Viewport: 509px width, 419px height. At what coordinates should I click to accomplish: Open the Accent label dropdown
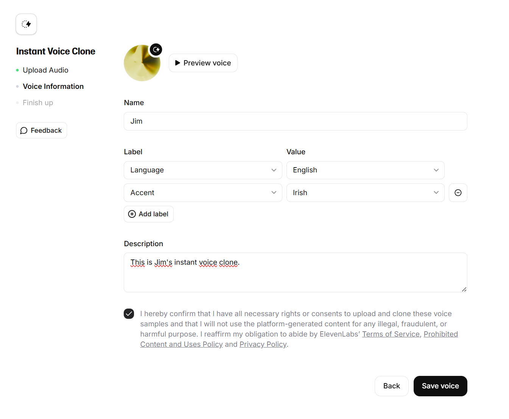point(203,193)
